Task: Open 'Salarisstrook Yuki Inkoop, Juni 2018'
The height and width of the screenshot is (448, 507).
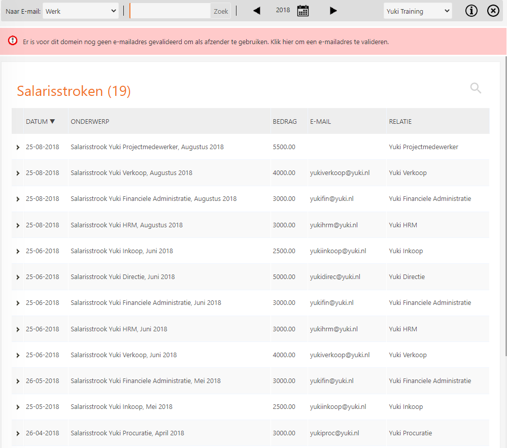Action: 122,251
